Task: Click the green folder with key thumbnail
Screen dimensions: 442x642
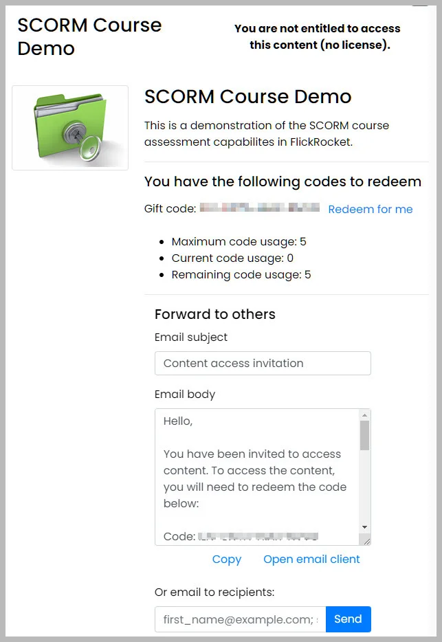Action: (x=70, y=128)
